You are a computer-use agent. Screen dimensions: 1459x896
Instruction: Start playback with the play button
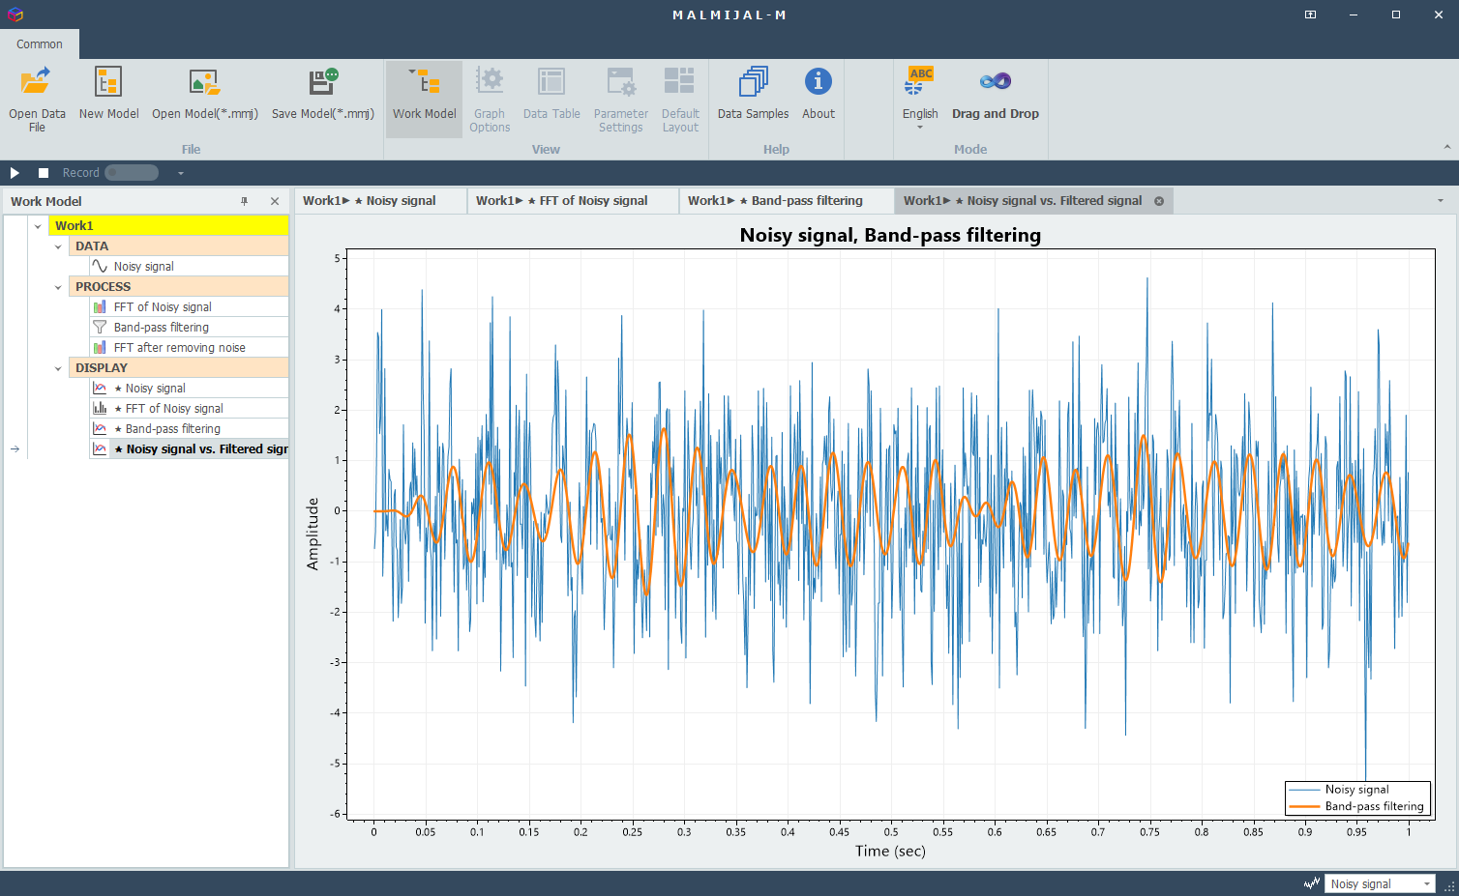click(x=15, y=173)
